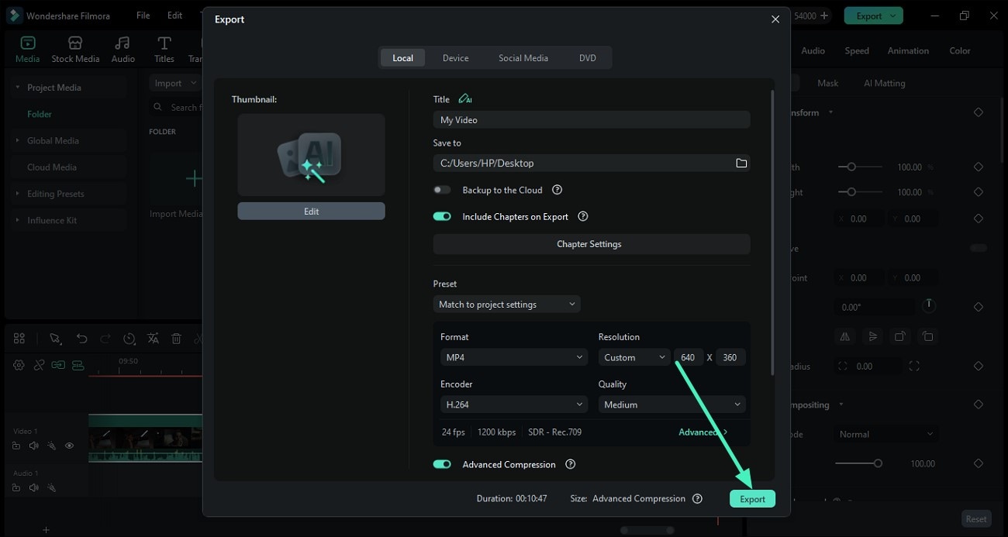Image resolution: width=1008 pixels, height=537 pixels.
Task: Add credits plus icon next to 54000
Action: pyautogui.click(x=823, y=15)
